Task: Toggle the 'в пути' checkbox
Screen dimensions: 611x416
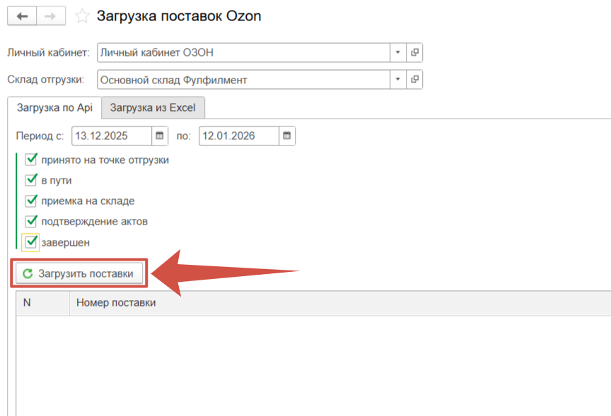Action: [x=31, y=180]
